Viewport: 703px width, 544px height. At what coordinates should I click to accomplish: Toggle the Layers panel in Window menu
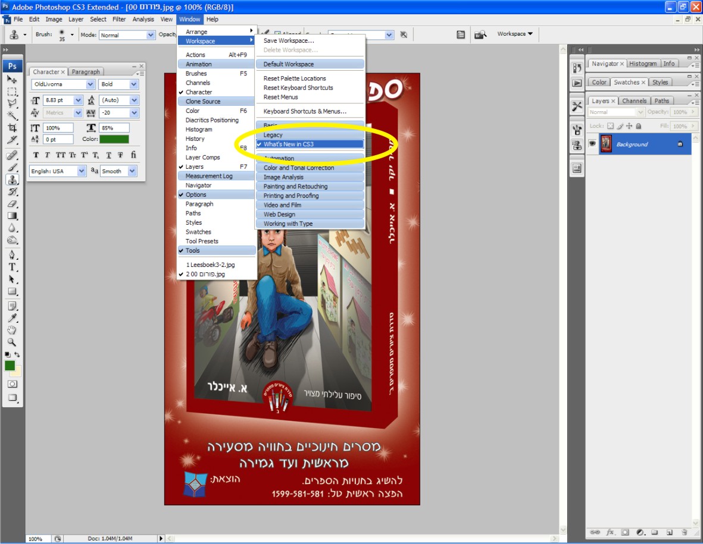coord(217,166)
